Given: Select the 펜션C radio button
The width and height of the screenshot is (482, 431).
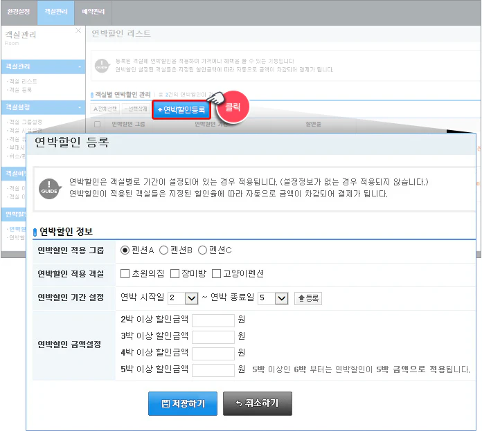Looking at the screenshot, I should [202, 250].
